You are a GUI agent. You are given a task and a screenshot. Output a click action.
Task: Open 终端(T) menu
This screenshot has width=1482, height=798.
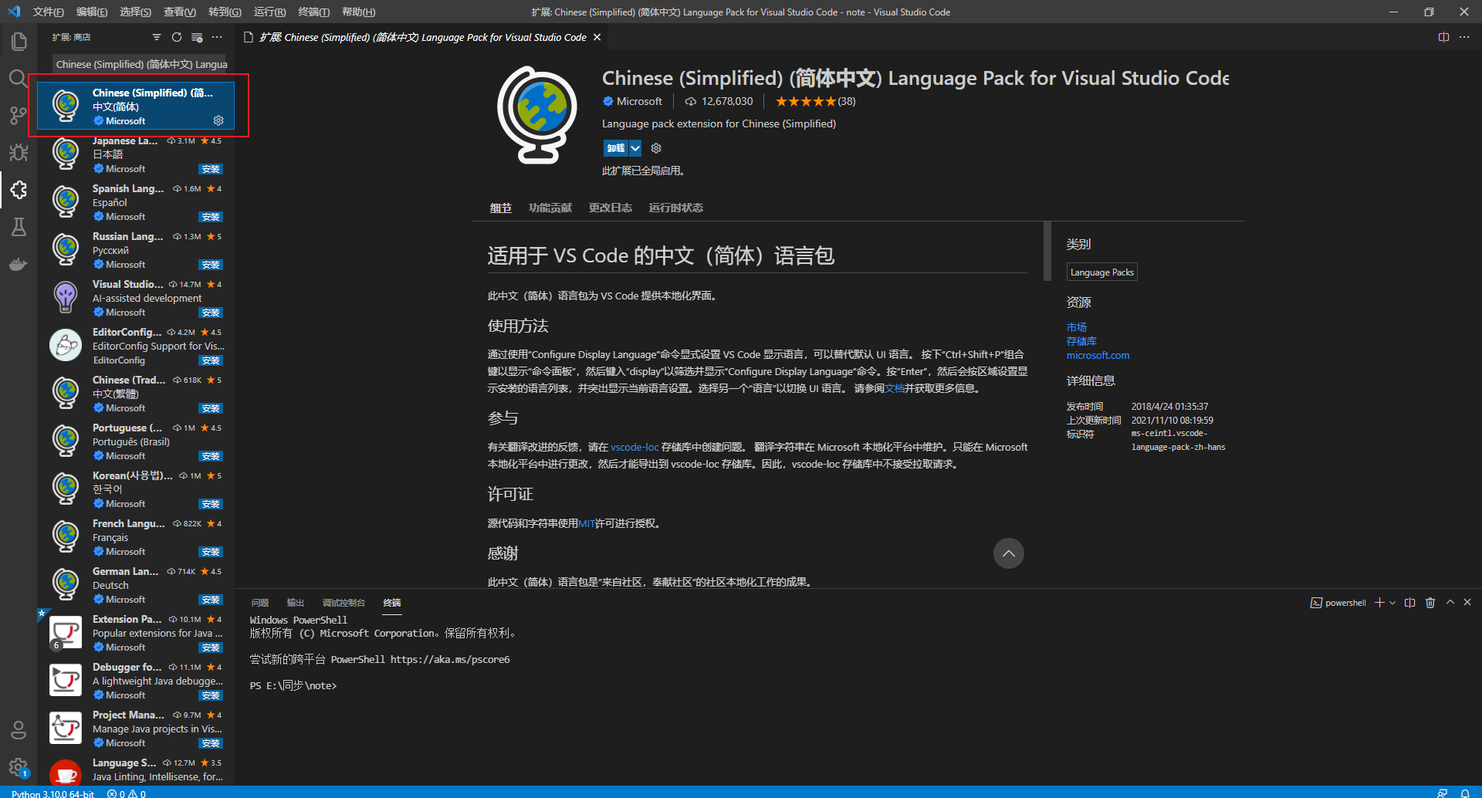click(313, 12)
